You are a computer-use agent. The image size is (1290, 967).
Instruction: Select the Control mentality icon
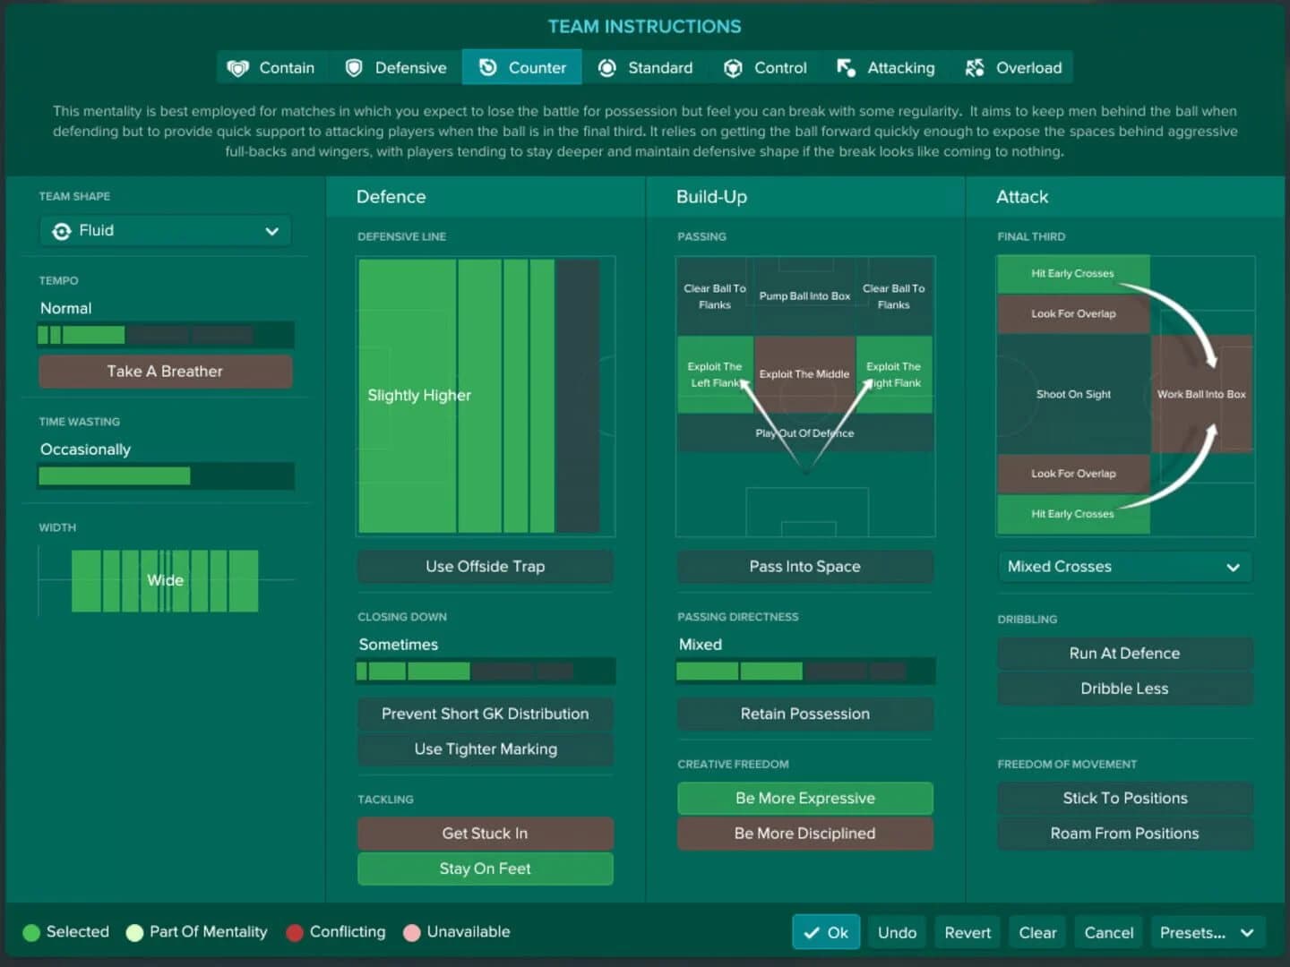[x=733, y=67]
